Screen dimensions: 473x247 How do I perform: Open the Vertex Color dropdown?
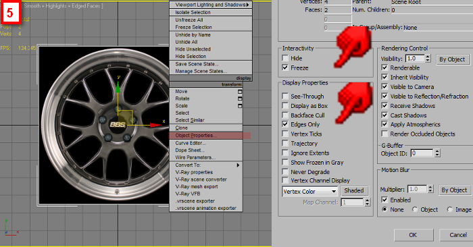point(309,191)
